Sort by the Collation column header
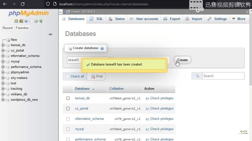The image size is (252, 141). click(117, 89)
